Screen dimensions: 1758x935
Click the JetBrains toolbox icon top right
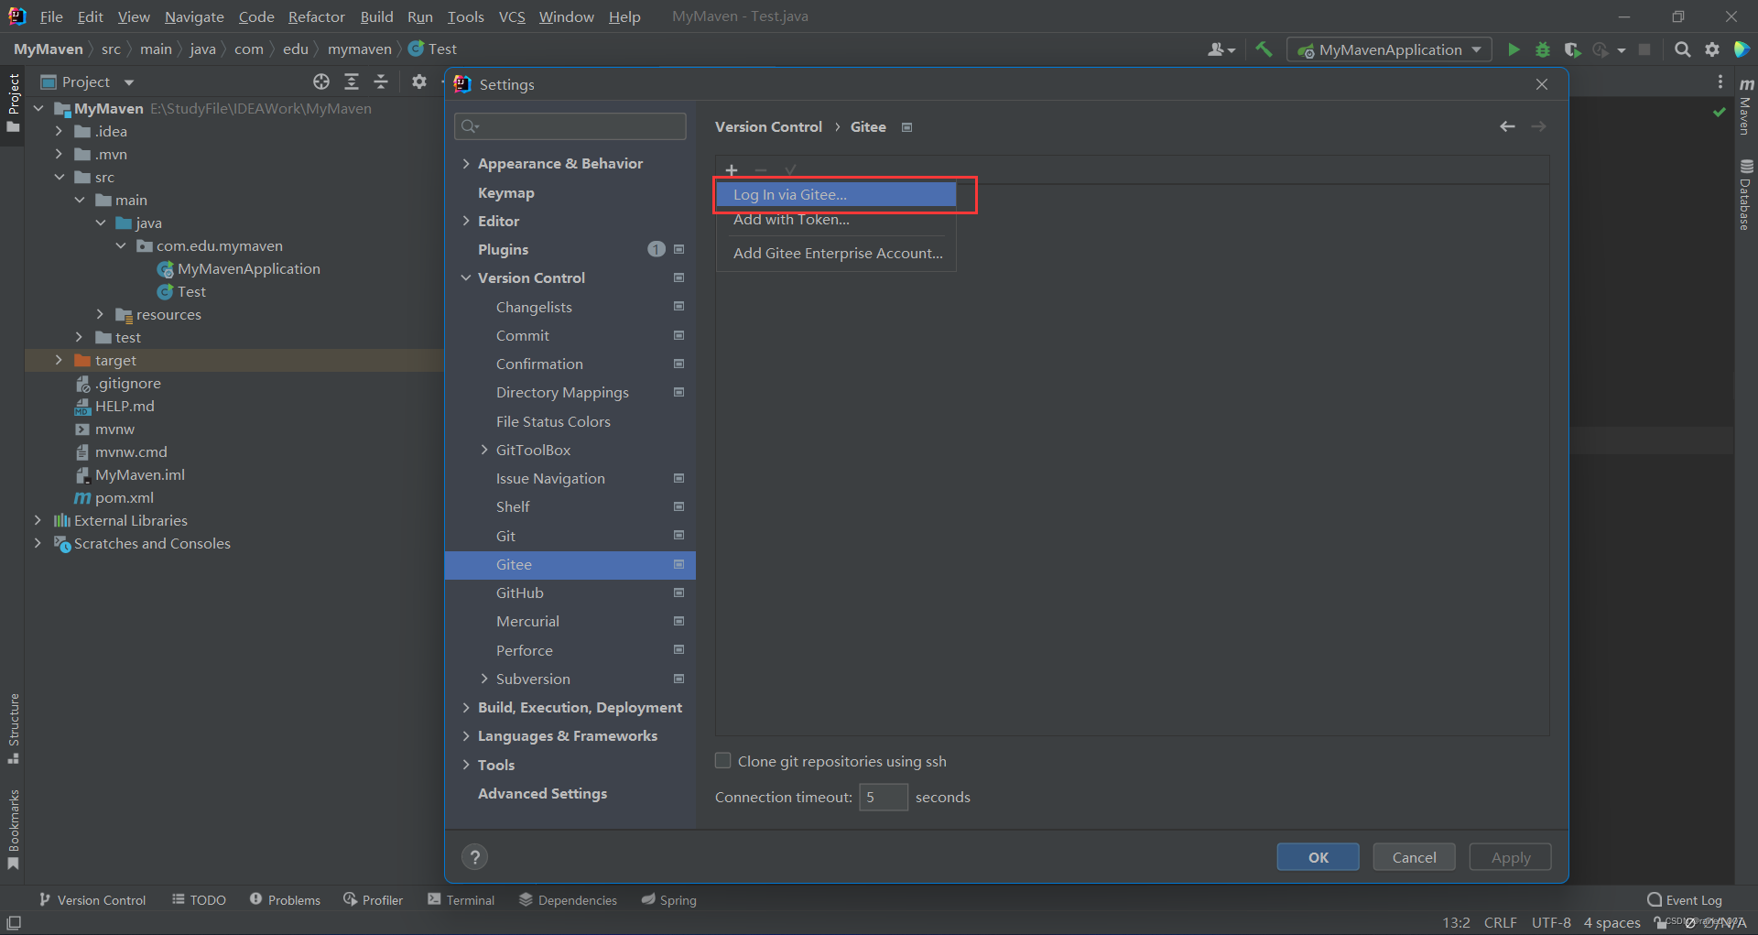point(1742,49)
